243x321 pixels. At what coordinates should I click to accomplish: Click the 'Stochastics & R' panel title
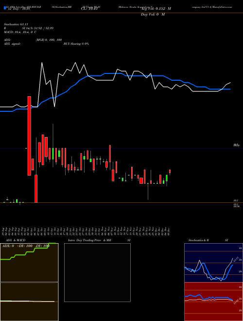tap(199, 240)
